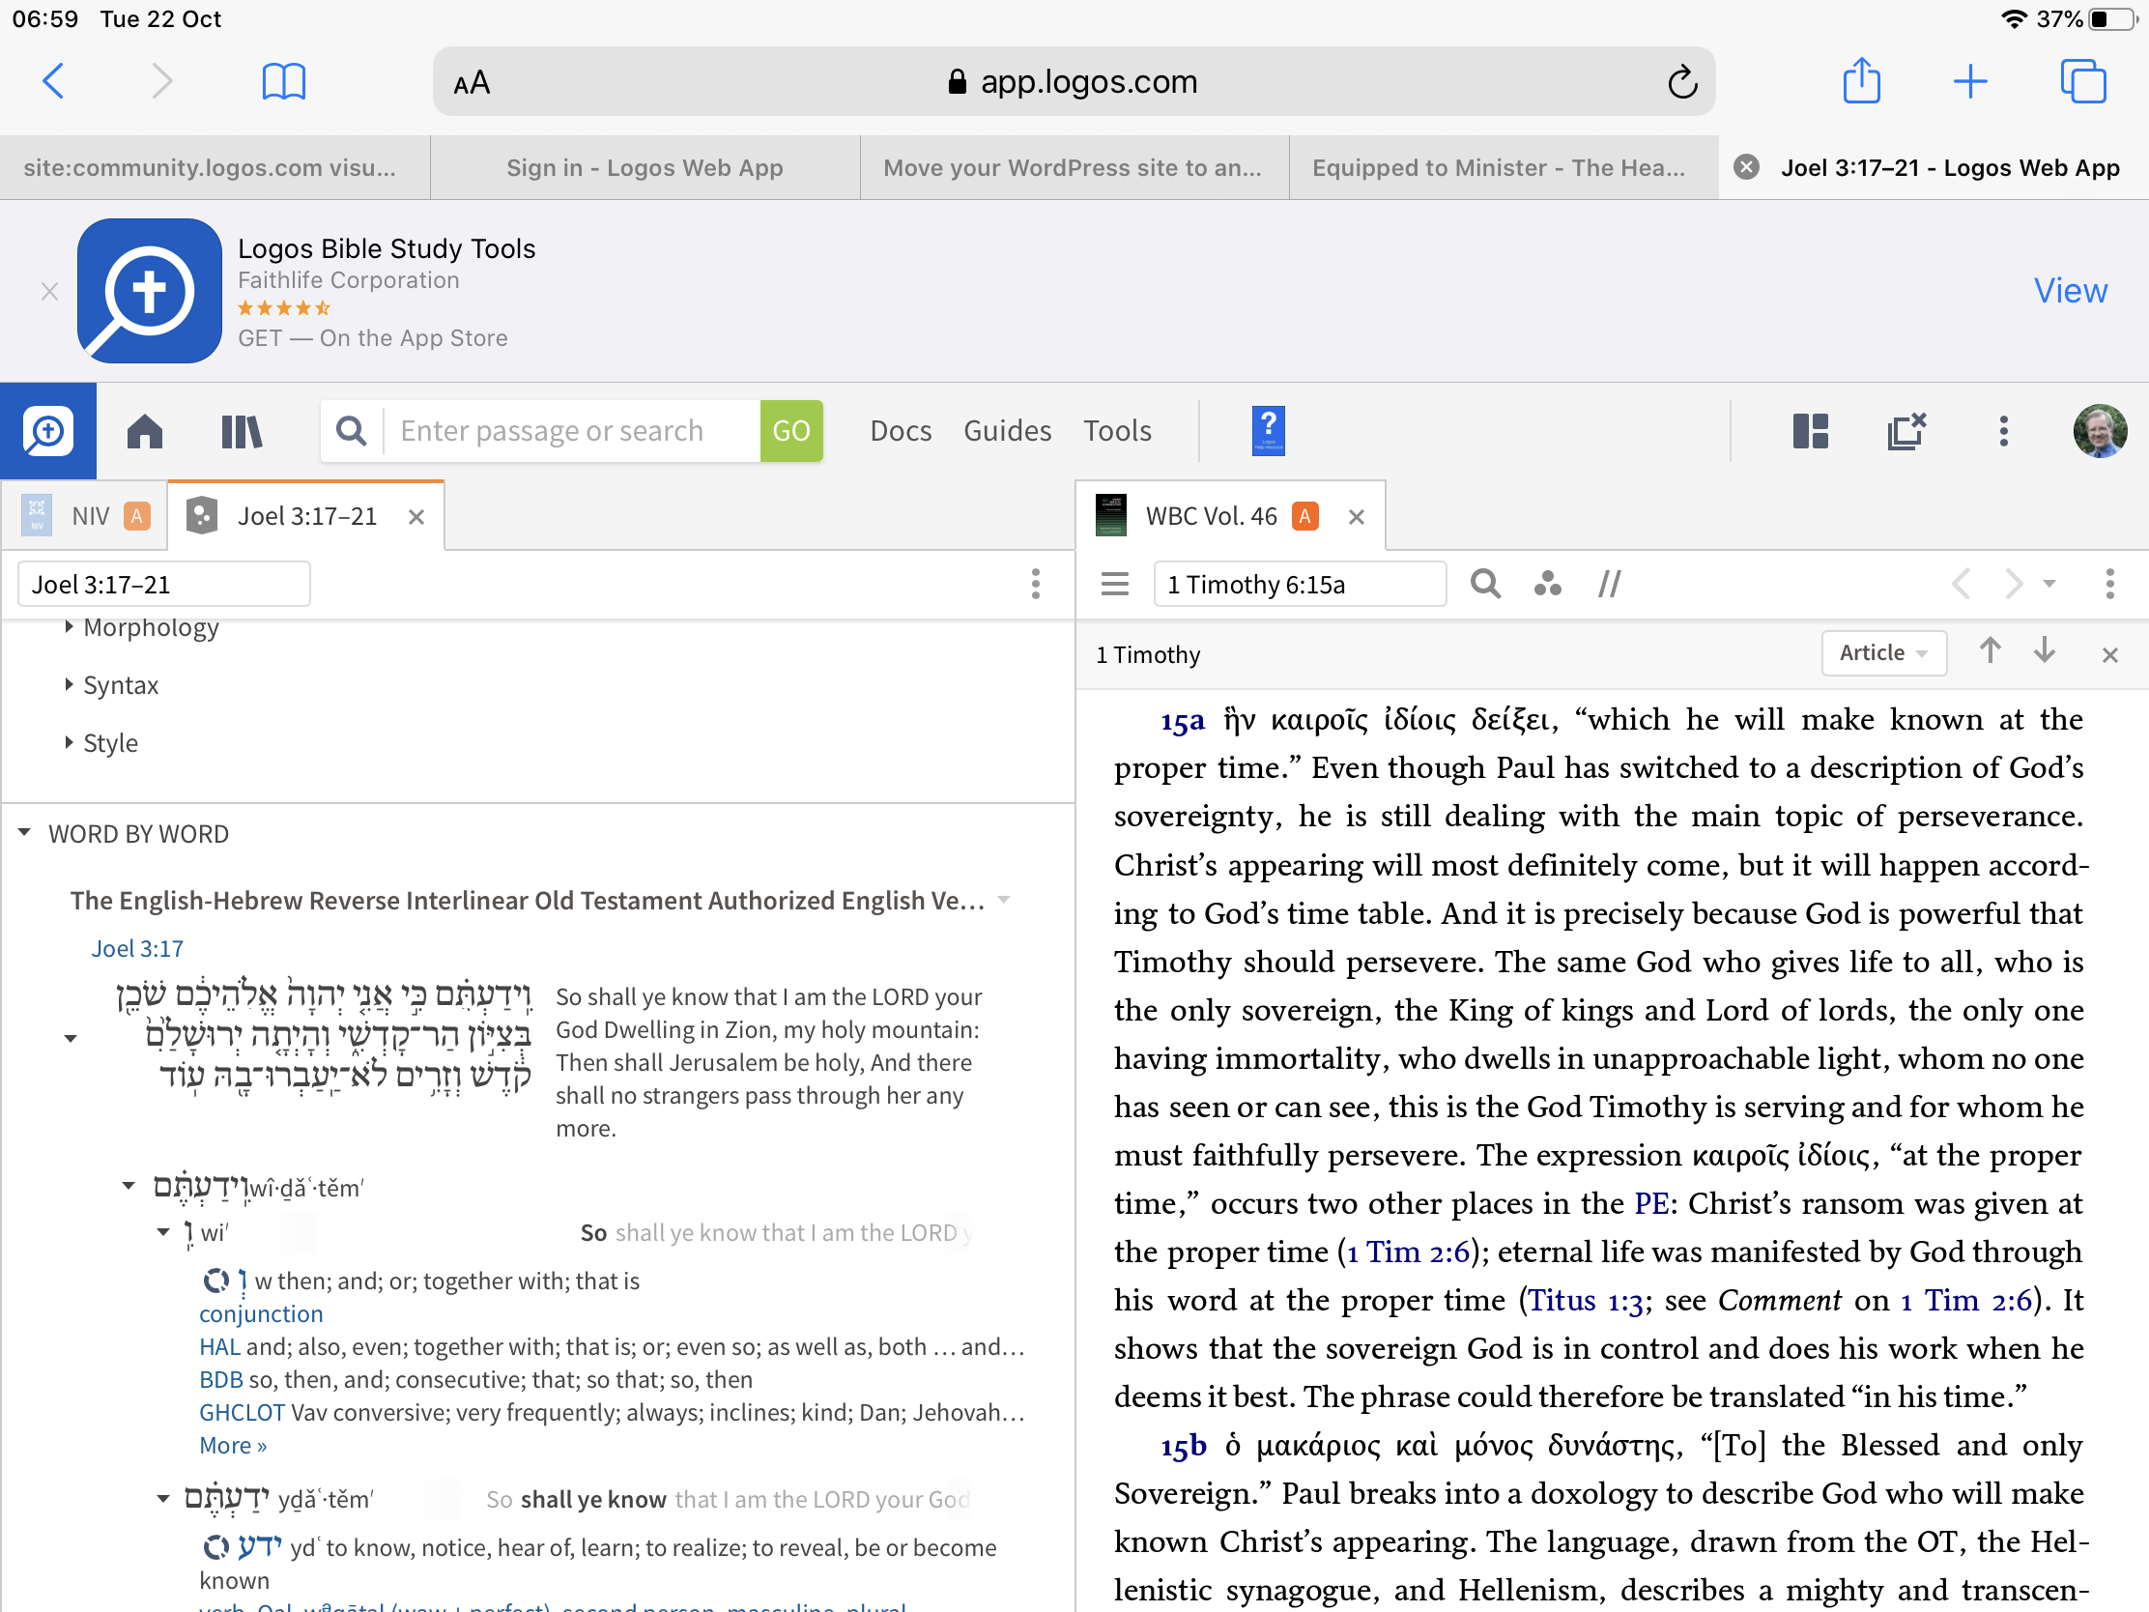The height and width of the screenshot is (1612, 2149).
Task: Click the close all panels icon
Action: (x=1906, y=430)
